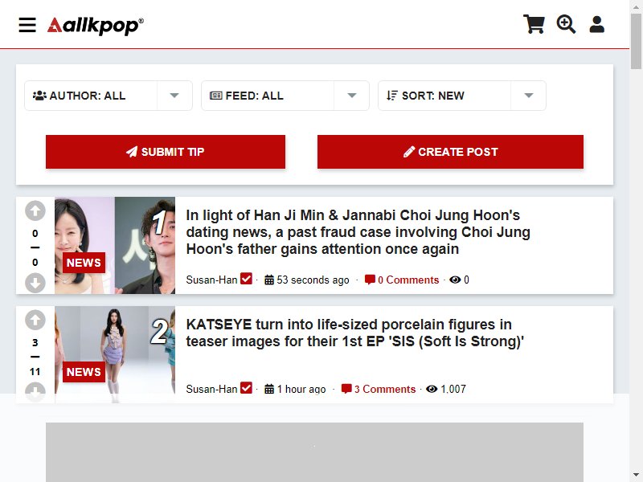Open the Han Ji Min dating news headline
Image resolution: width=643 pixels, height=482 pixels.
tap(358, 232)
